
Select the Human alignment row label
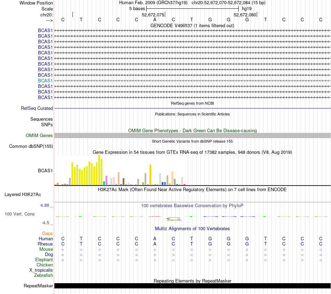[x=46, y=239]
